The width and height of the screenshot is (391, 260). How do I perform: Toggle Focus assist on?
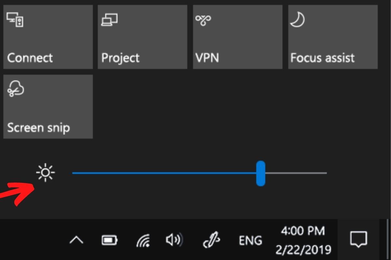click(333, 37)
